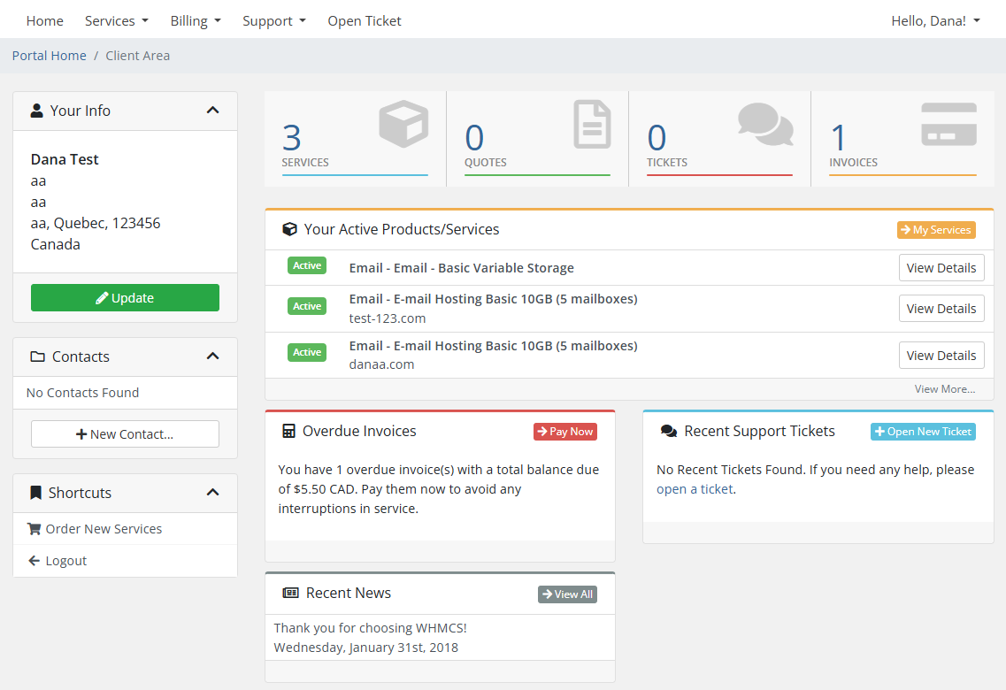Click the Invoices credit card icon
This screenshot has width=1006, height=690.
click(948, 125)
